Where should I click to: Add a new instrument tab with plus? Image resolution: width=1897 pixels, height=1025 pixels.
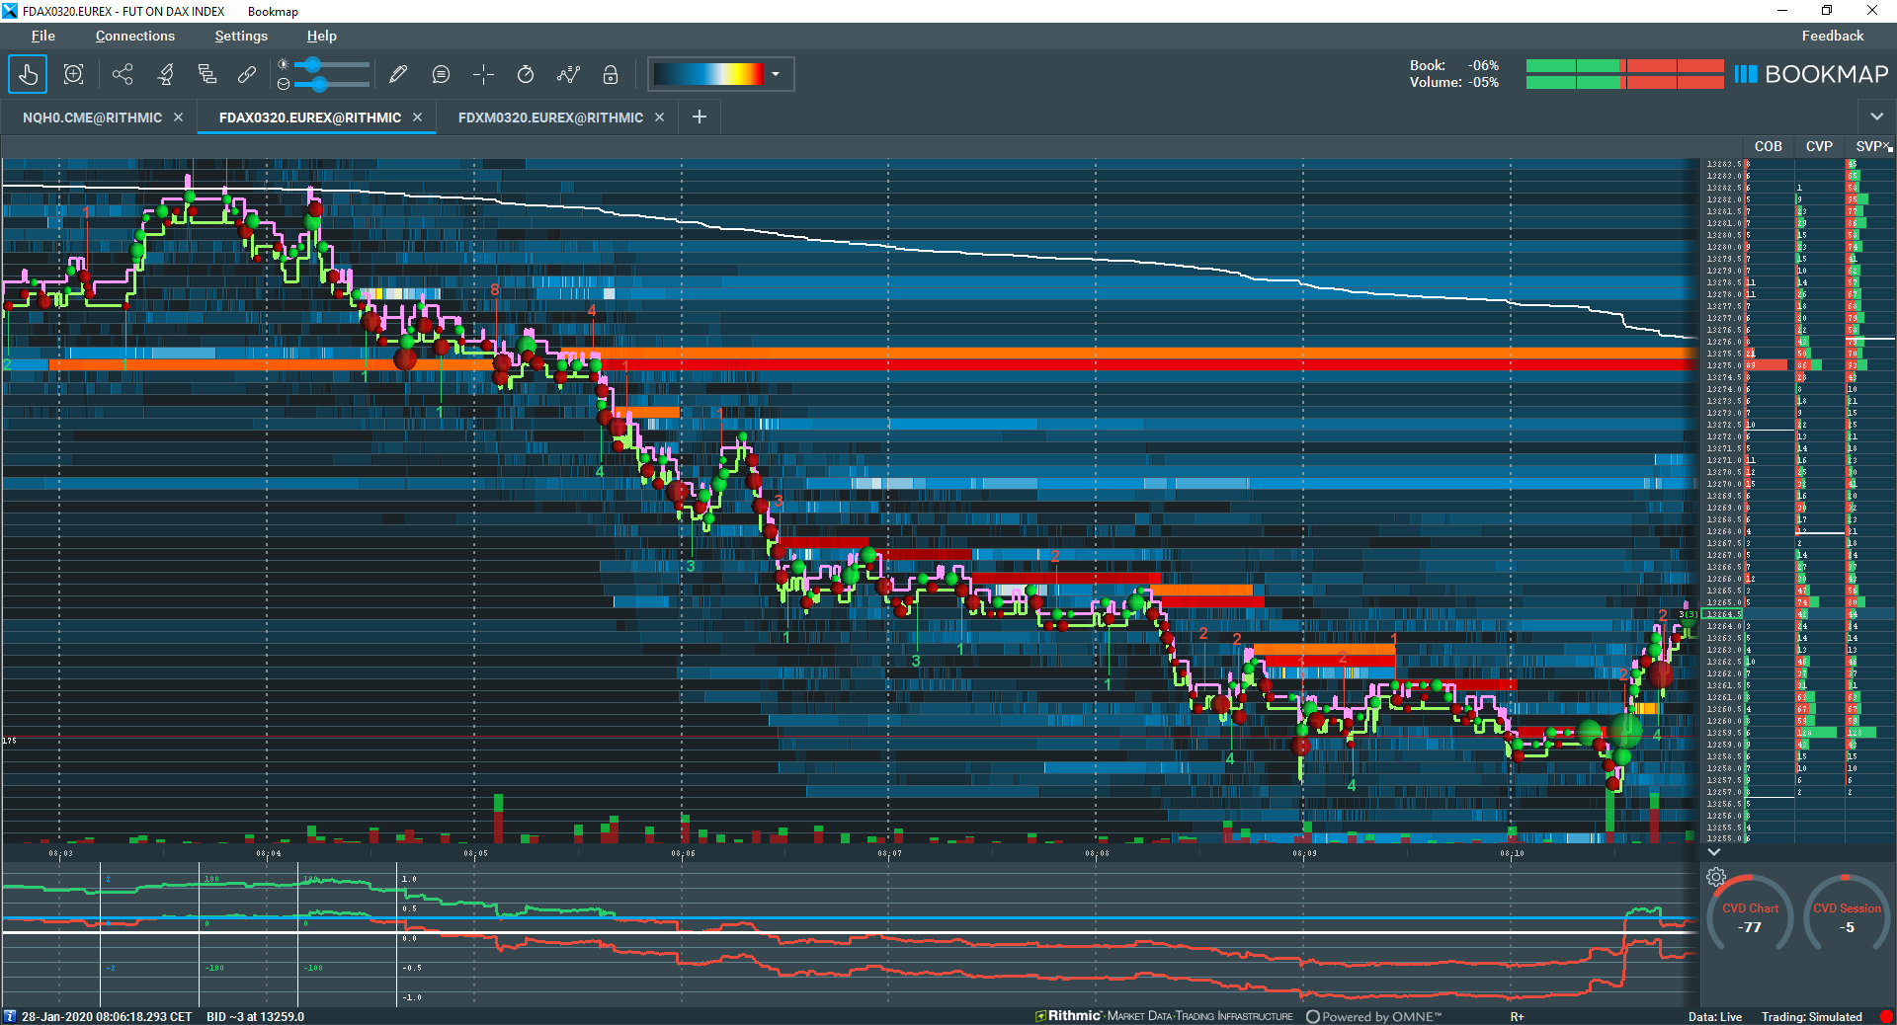(x=700, y=117)
